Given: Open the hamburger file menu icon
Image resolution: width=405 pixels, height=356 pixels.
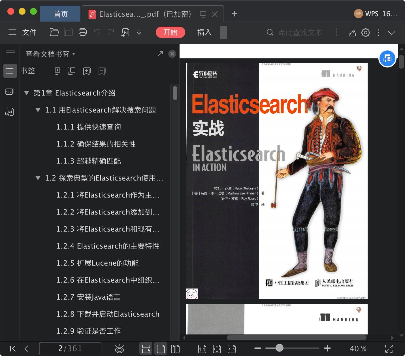Looking at the screenshot, I should tap(12, 32).
